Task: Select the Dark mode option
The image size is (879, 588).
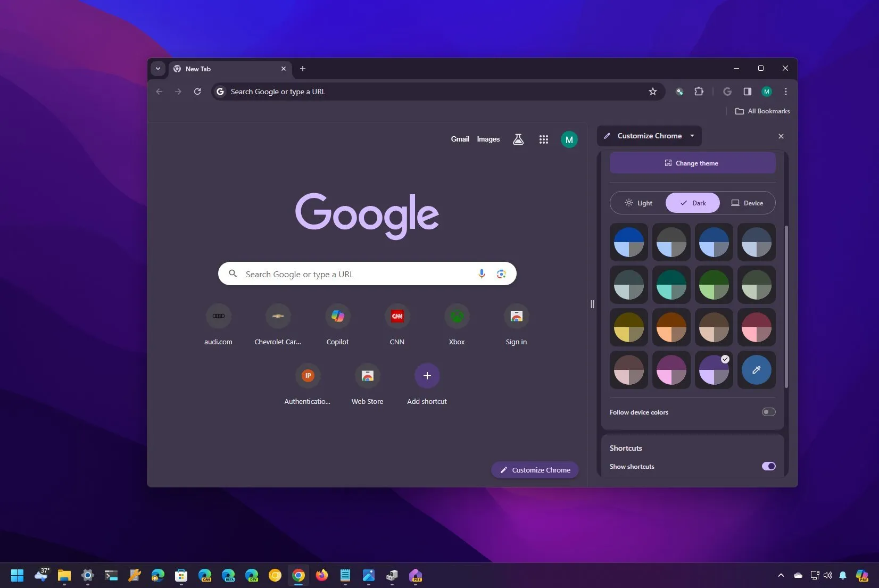Action: tap(693, 203)
